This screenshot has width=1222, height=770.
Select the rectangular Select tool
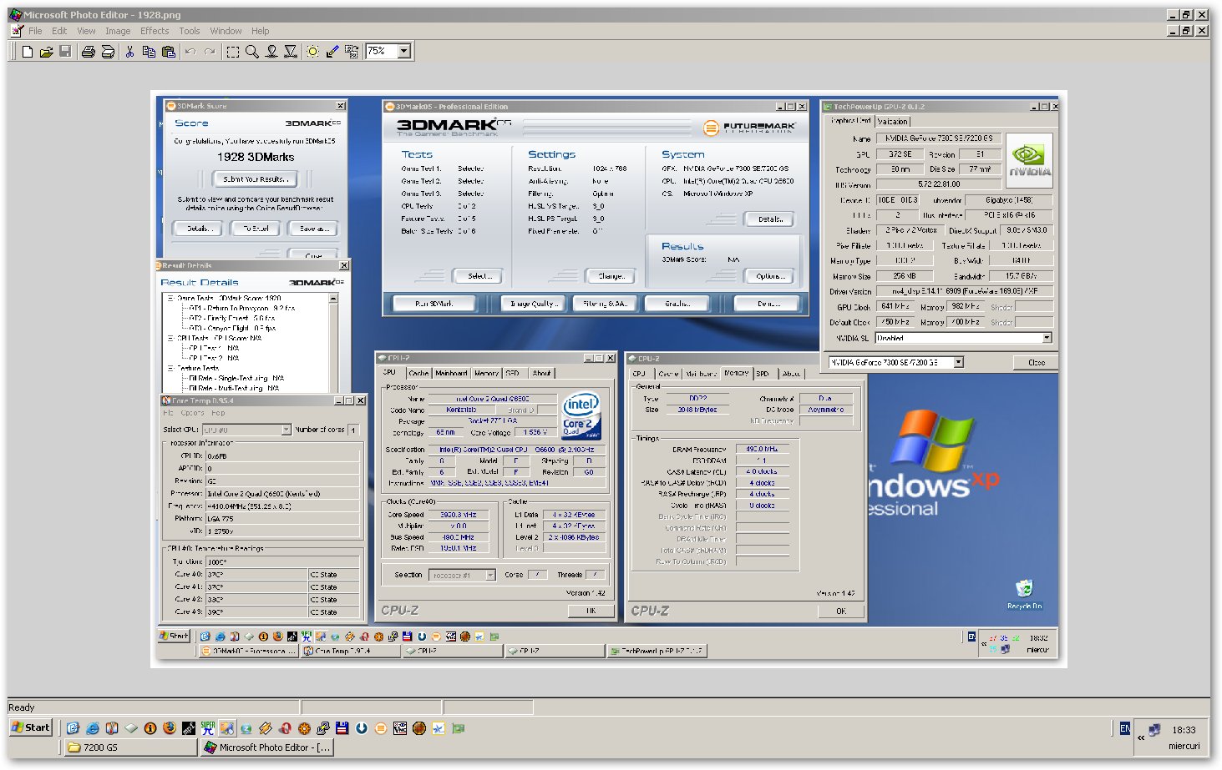(232, 52)
